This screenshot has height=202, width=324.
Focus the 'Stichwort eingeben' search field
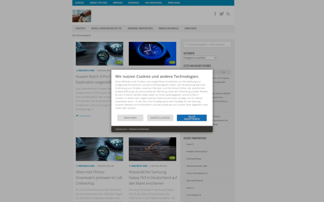coord(207,44)
